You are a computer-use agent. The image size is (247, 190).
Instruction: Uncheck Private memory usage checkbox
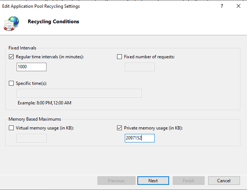(x=119, y=128)
